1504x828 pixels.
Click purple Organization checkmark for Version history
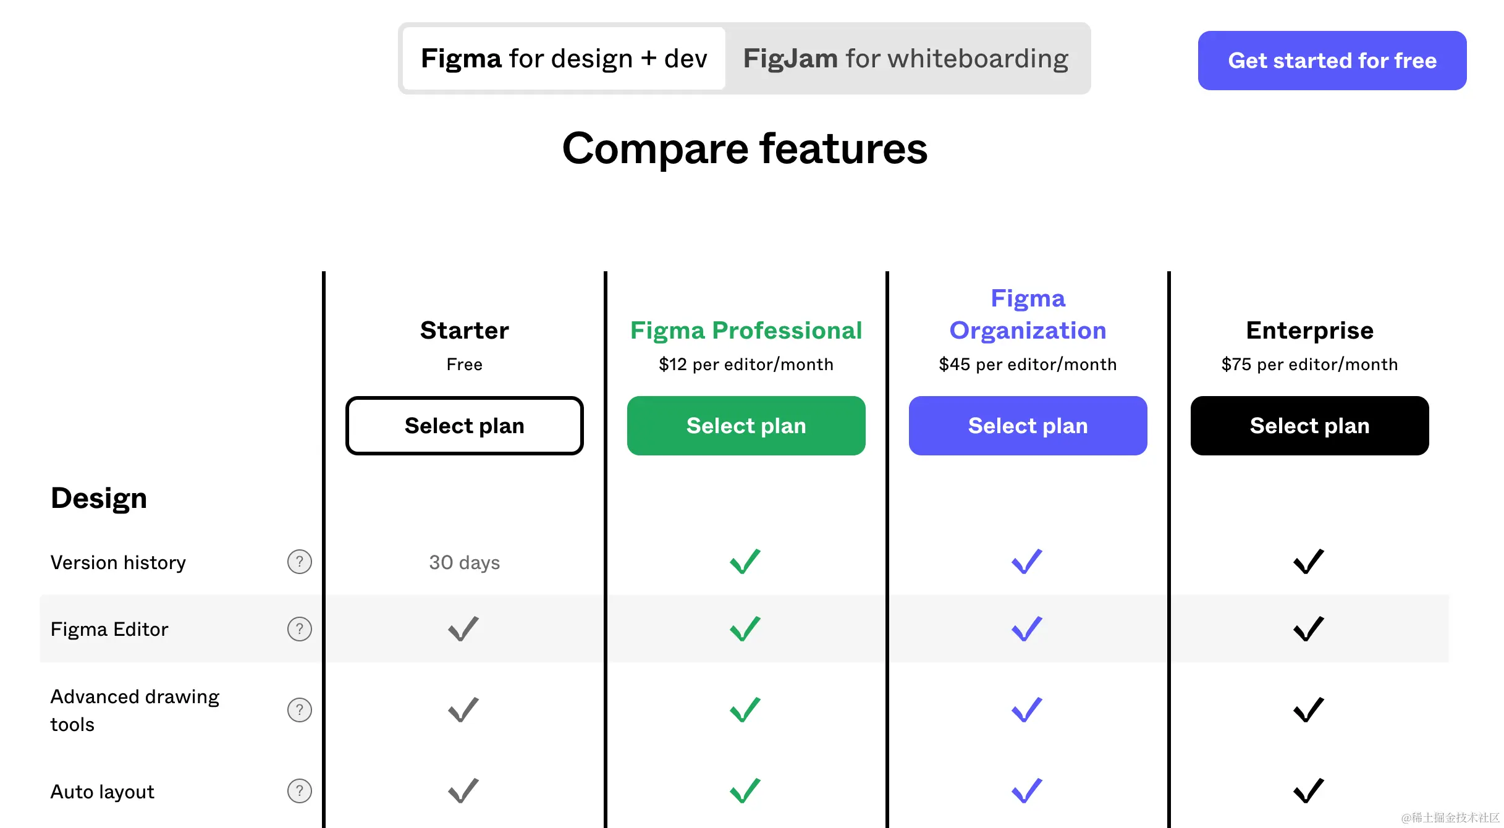coord(1027,562)
